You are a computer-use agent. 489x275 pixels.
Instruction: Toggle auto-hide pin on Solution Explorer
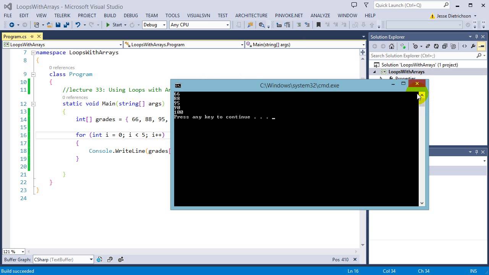click(x=476, y=37)
